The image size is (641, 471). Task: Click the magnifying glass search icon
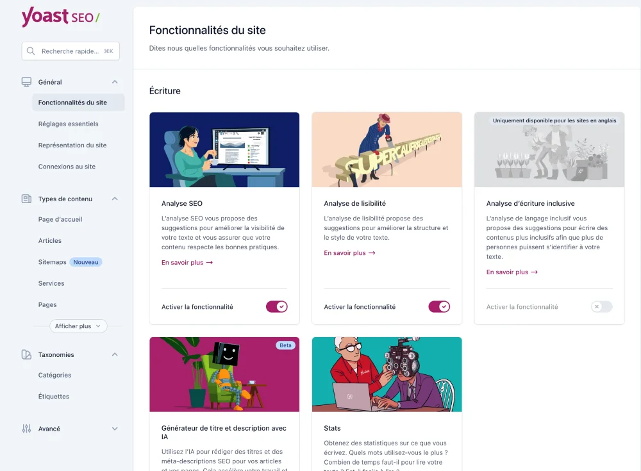(31, 51)
